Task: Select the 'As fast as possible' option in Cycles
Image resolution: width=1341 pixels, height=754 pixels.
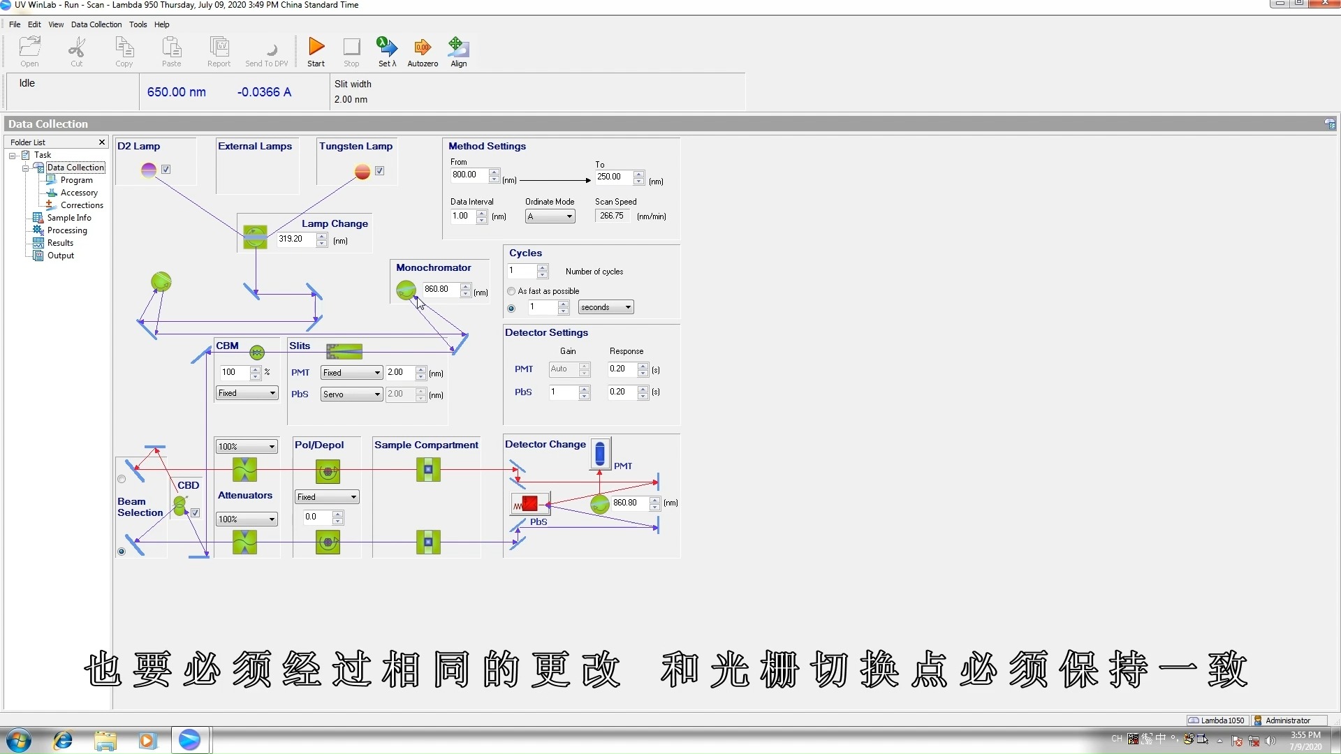Action: pos(511,291)
